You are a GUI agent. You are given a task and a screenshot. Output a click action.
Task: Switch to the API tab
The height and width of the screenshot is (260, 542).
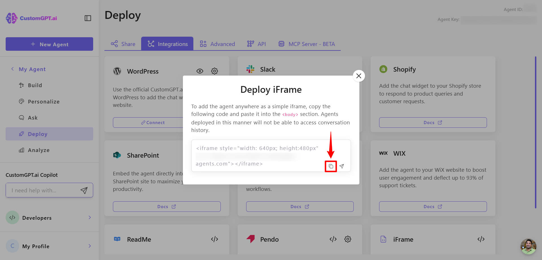click(256, 44)
